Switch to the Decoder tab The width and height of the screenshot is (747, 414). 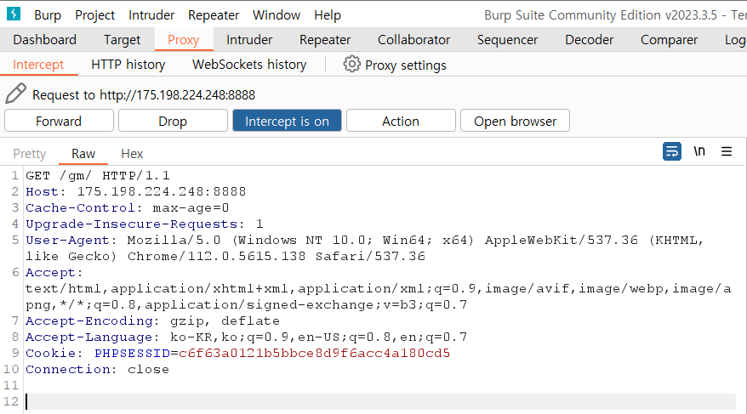(590, 39)
